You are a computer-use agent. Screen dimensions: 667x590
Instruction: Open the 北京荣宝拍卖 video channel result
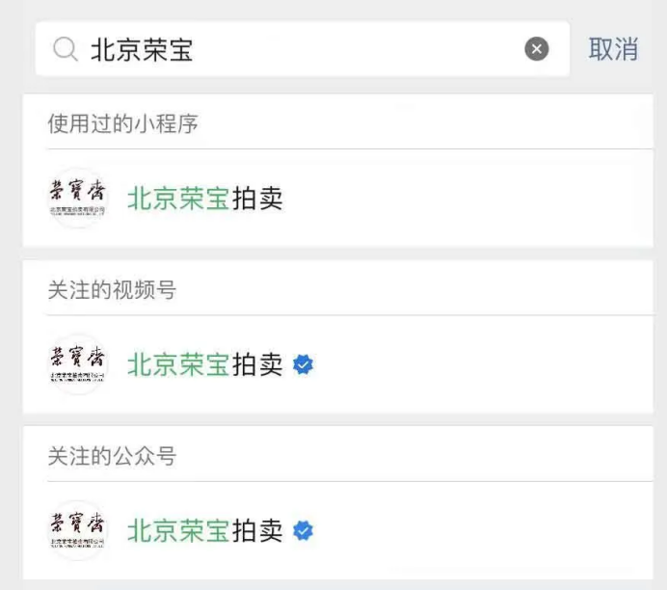click(x=337, y=364)
